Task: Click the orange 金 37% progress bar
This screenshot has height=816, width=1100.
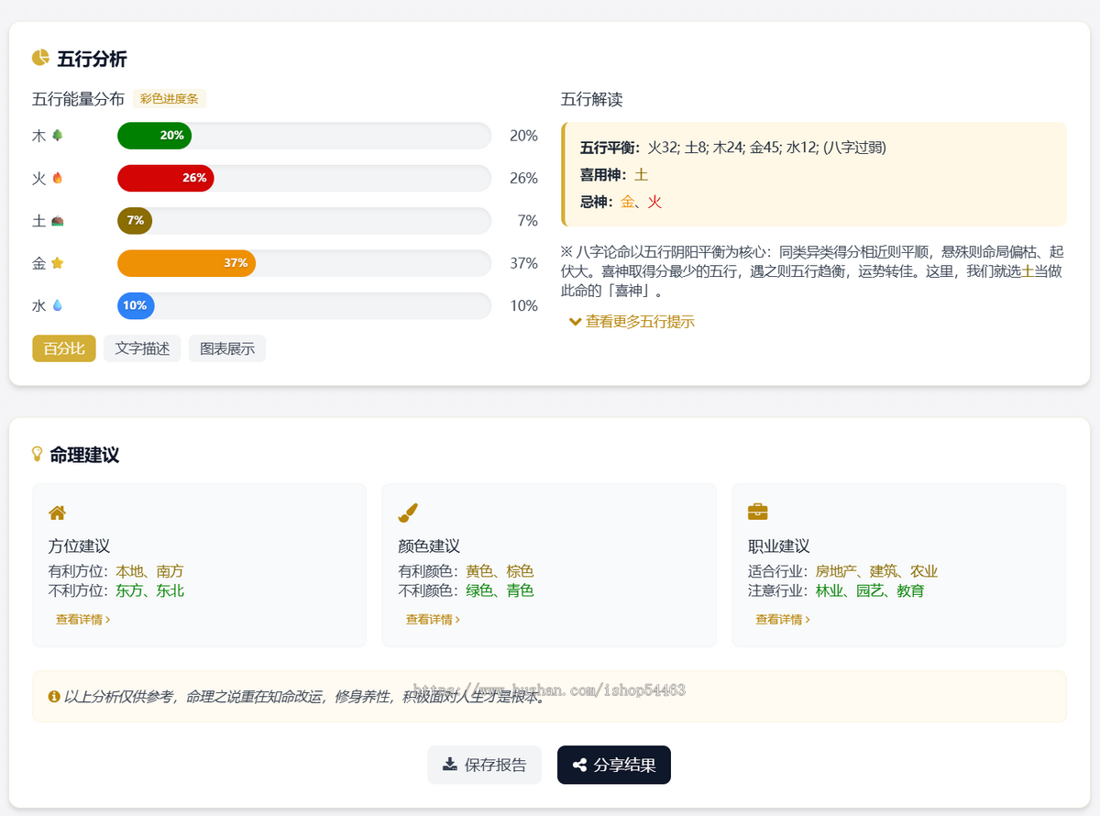Action: pyautogui.click(x=187, y=263)
